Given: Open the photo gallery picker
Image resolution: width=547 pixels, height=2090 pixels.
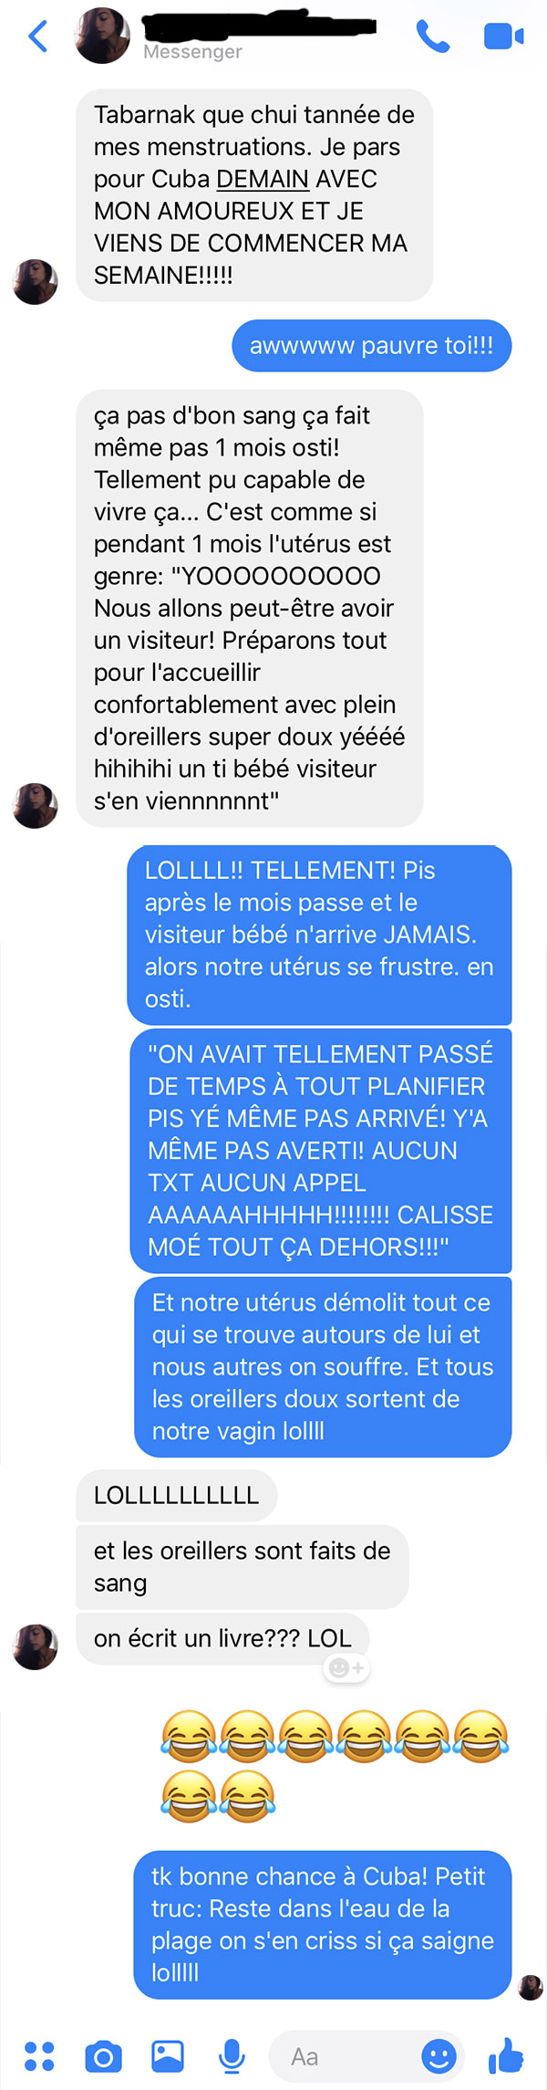Looking at the screenshot, I should [168, 2055].
